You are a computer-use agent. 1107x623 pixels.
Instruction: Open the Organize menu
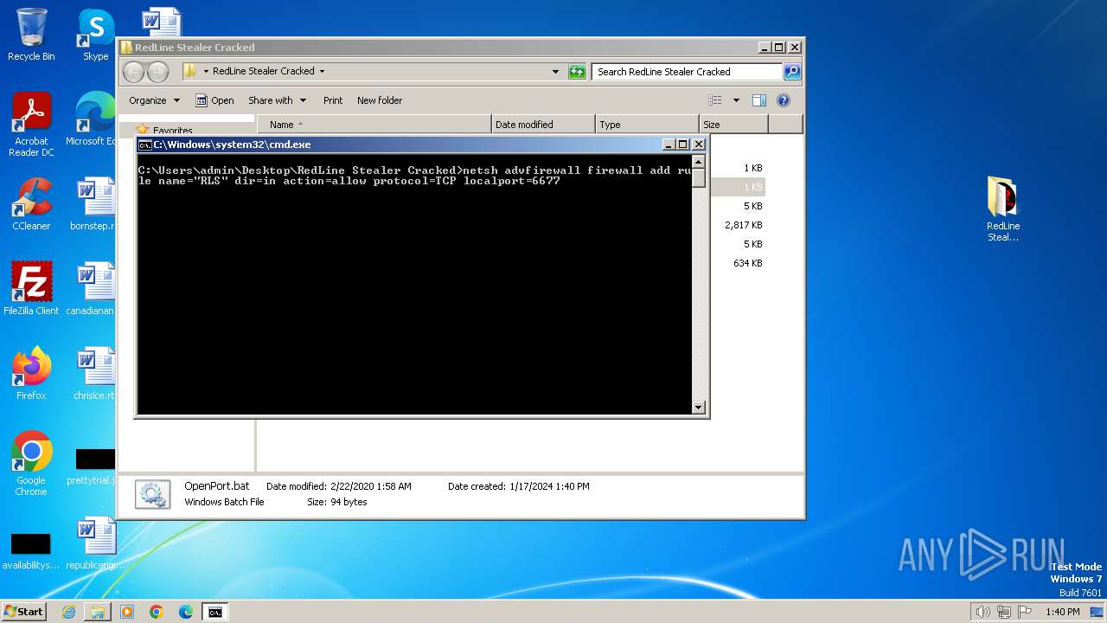point(155,100)
